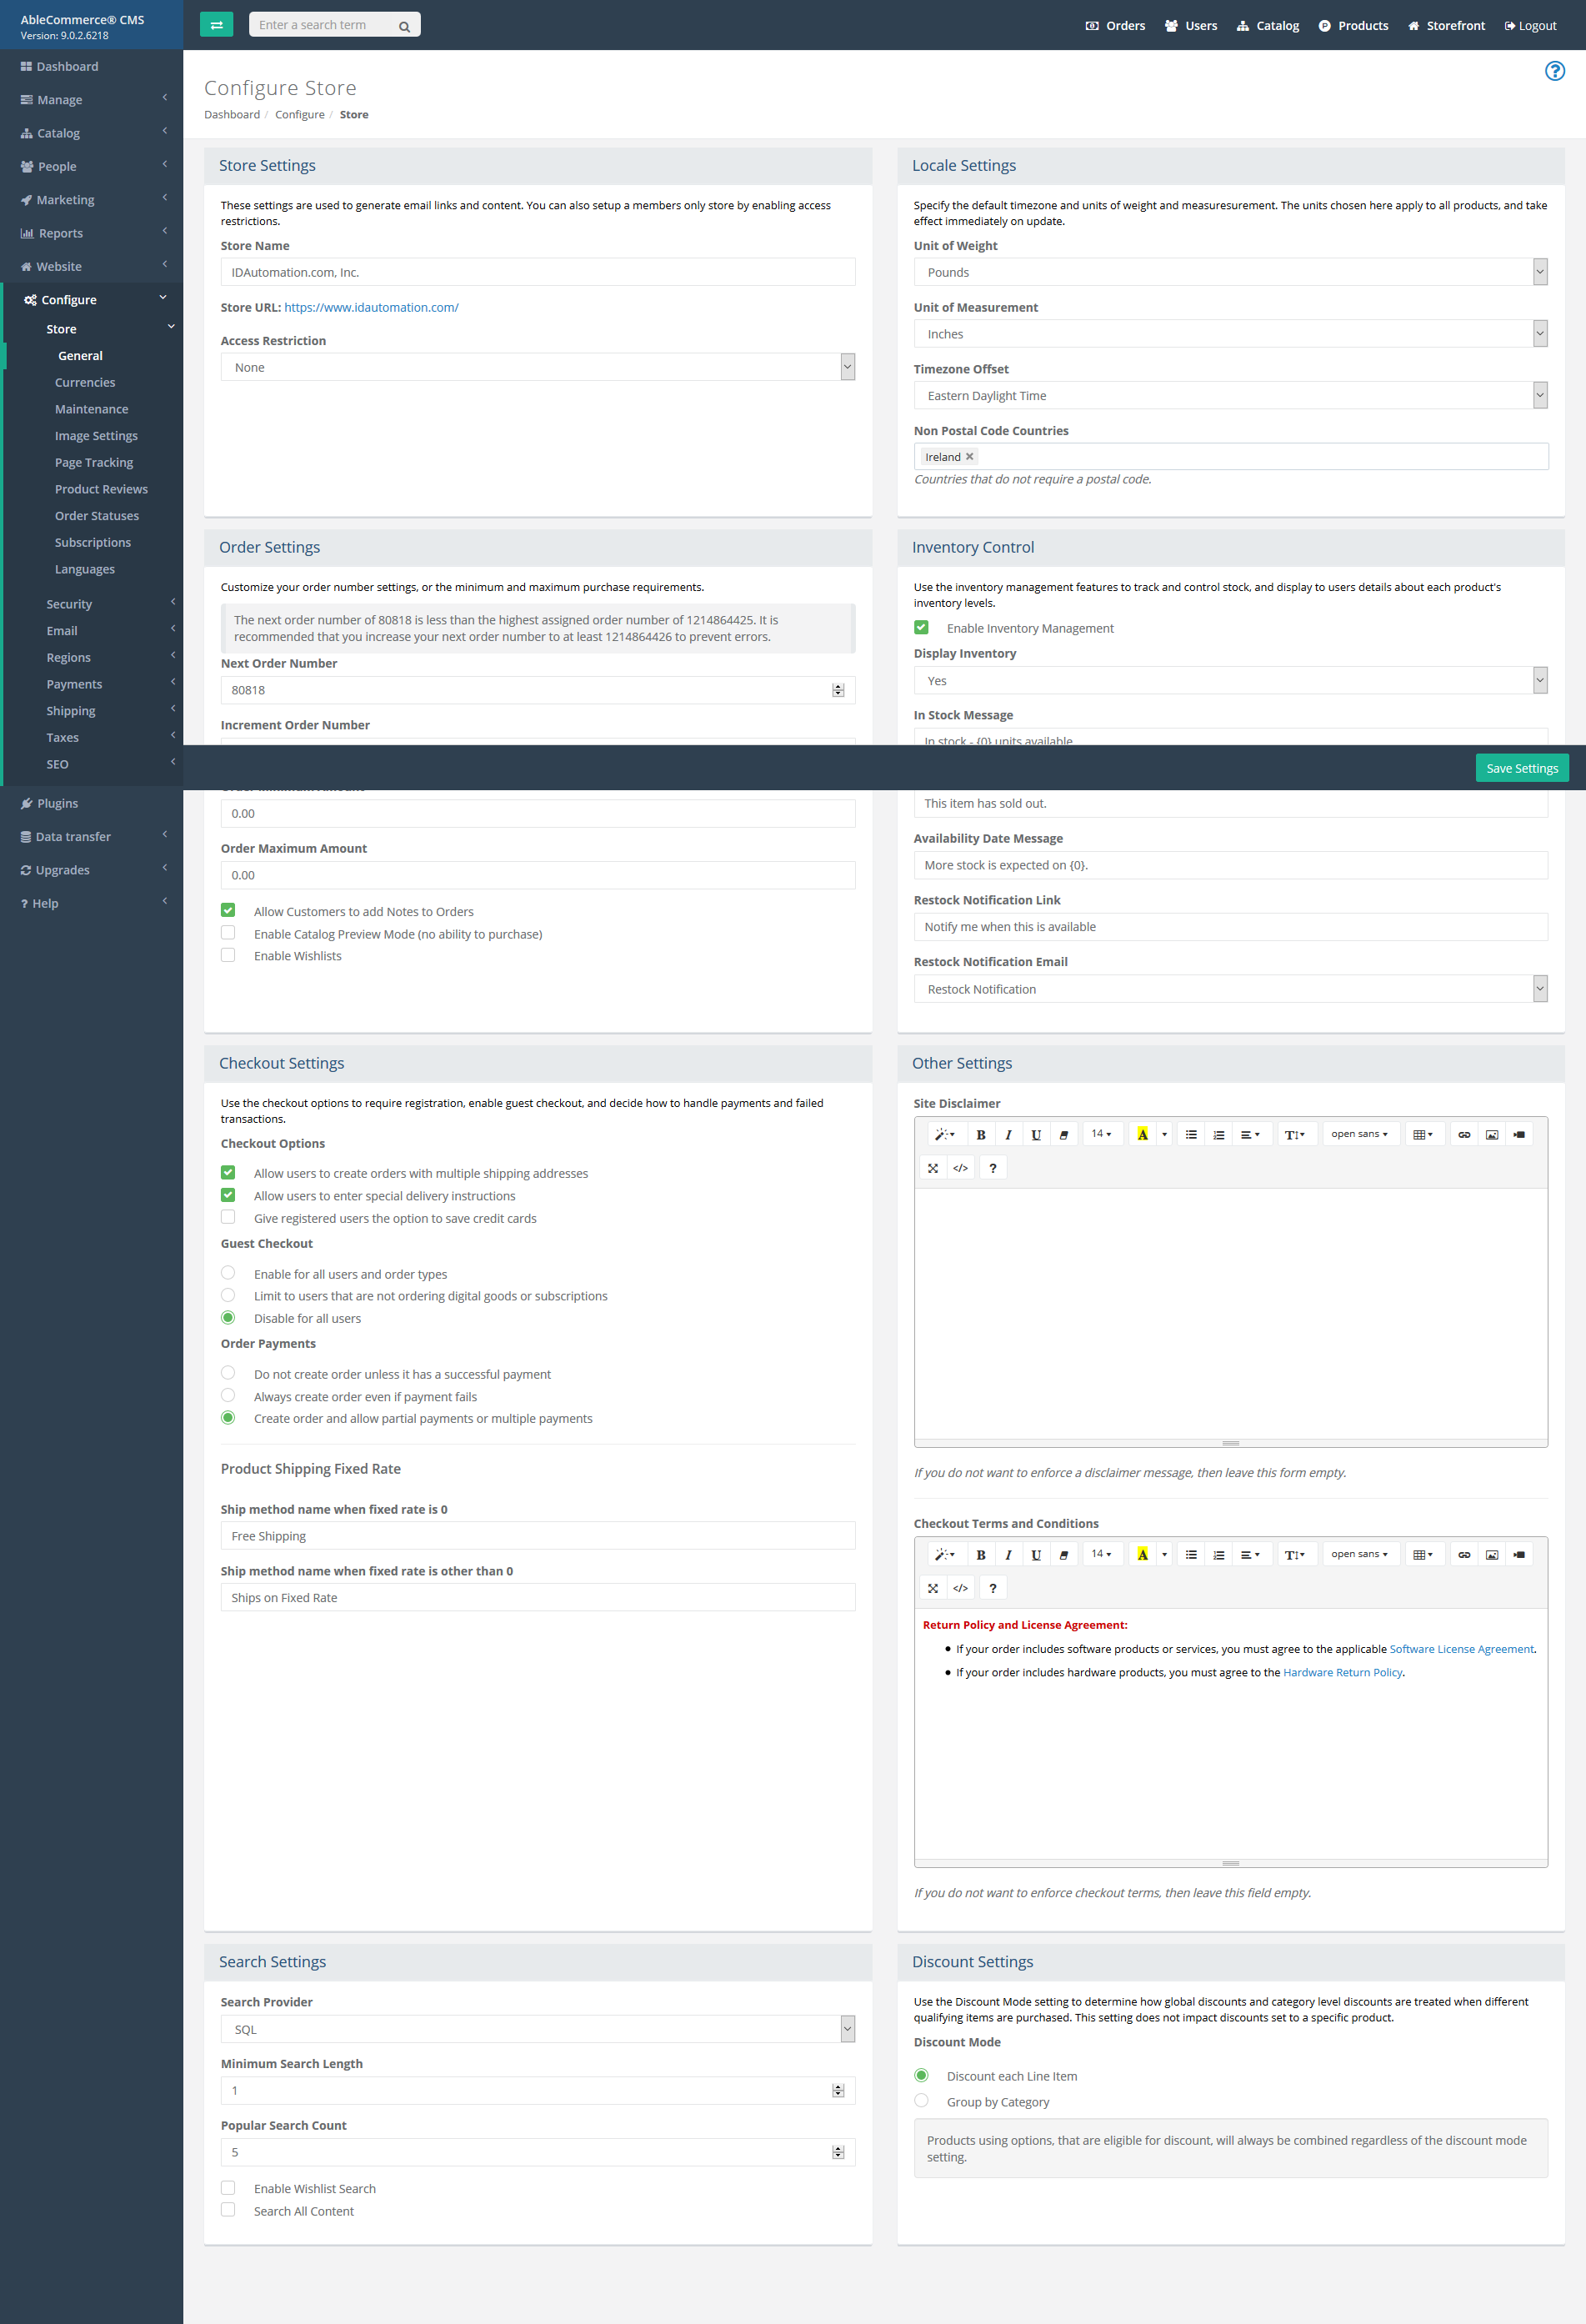The width and height of the screenshot is (1586, 2324).
Task: Insert unordered list in Checkout Terms editor
Action: click(x=1191, y=1554)
